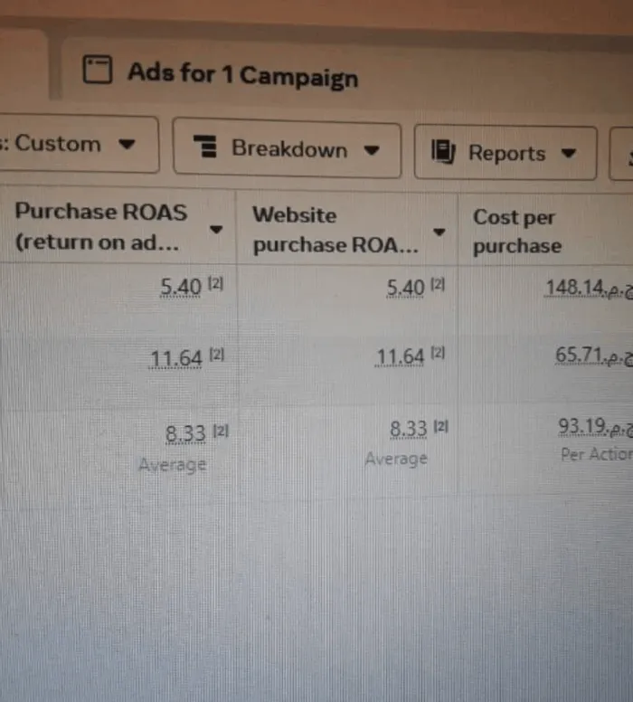The image size is (633, 702).
Task: Click the [2] footnote beside 5.40 under Website purchase ROAS
Action: click(439, 284)
